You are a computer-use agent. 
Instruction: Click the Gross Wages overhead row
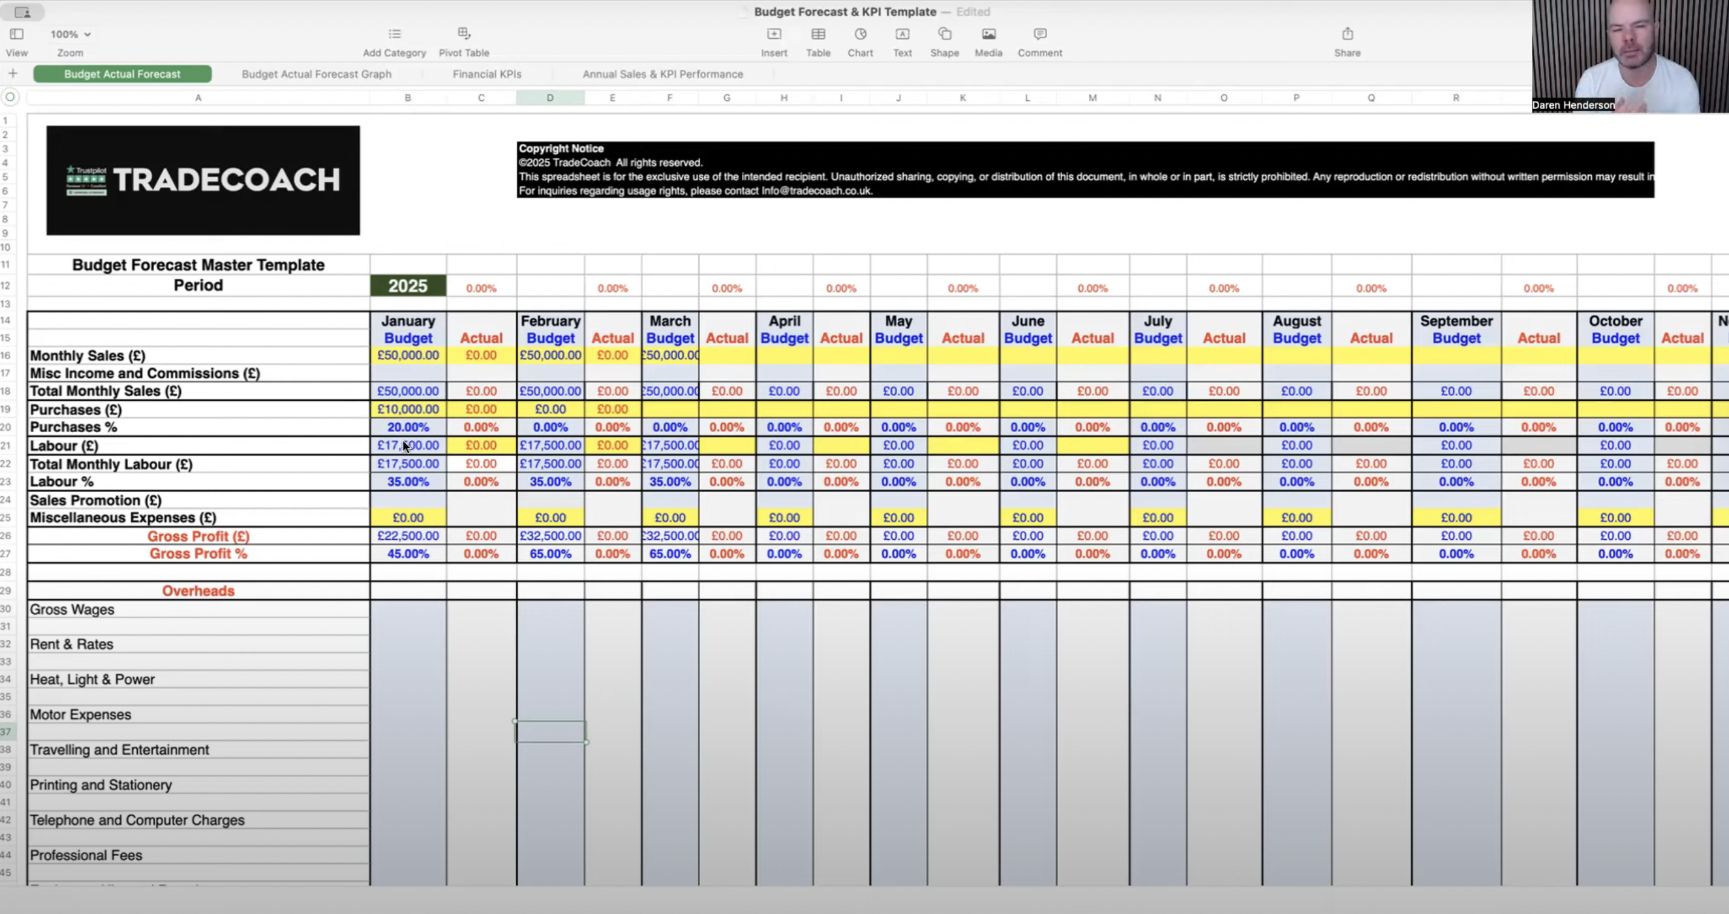pos(199,609)
